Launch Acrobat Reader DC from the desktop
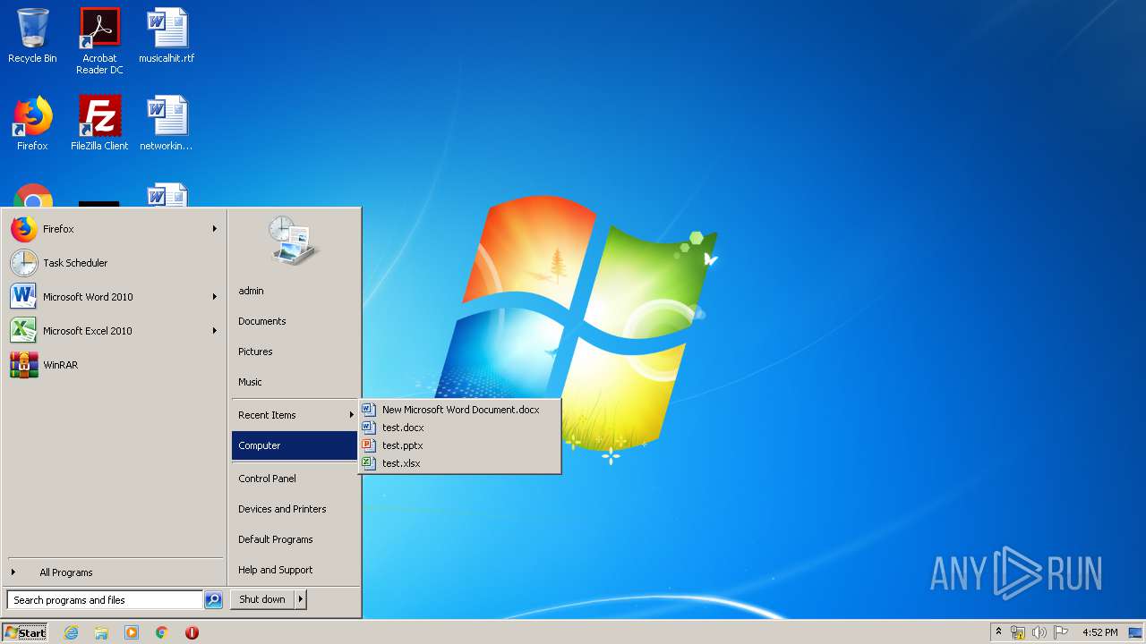1146x644 pixels. point(99,40)
